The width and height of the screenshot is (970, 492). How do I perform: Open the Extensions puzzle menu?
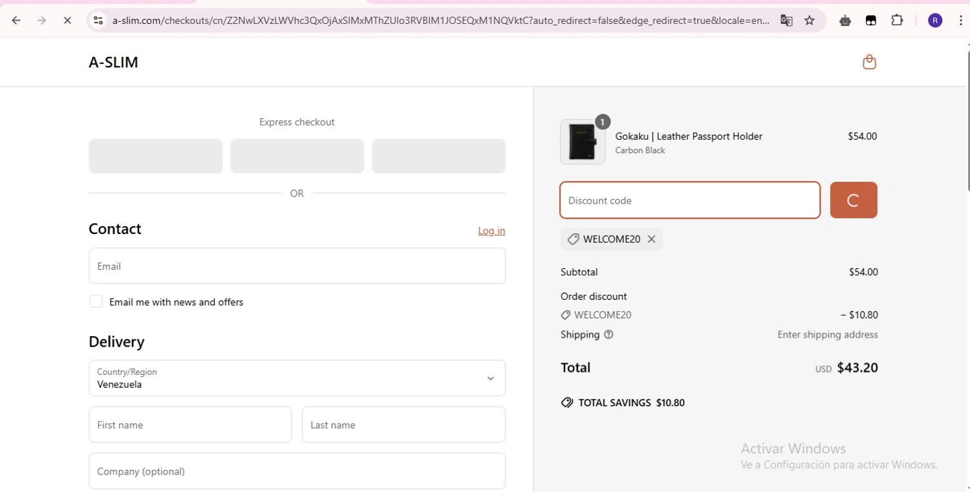click(x=897, y=21)
